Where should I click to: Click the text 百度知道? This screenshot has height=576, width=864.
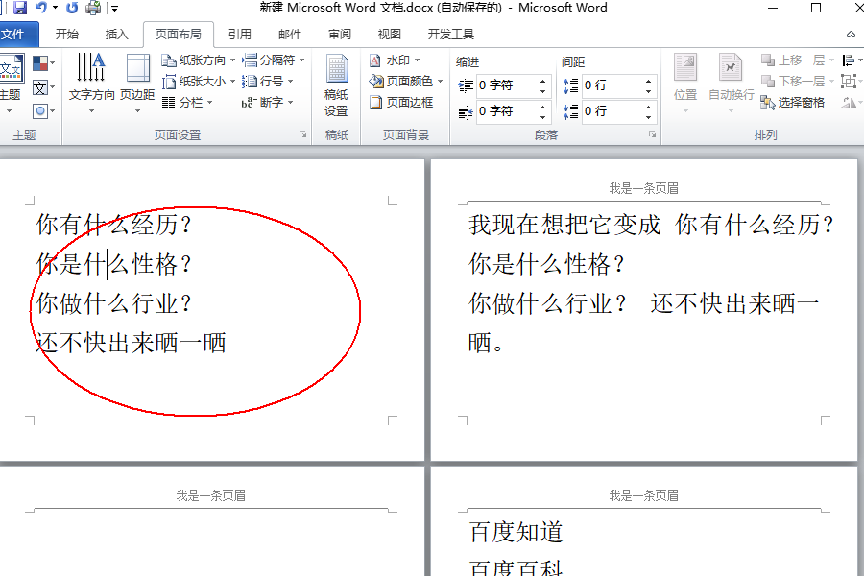point(516,533)
